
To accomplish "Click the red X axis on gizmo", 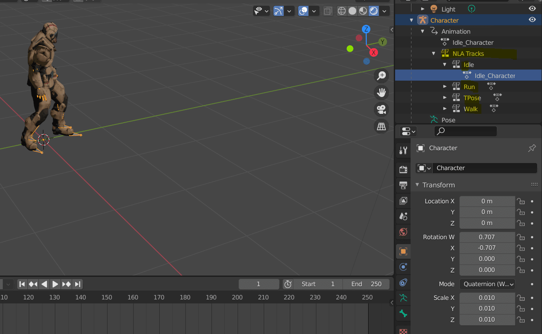I will pos(373,52).
